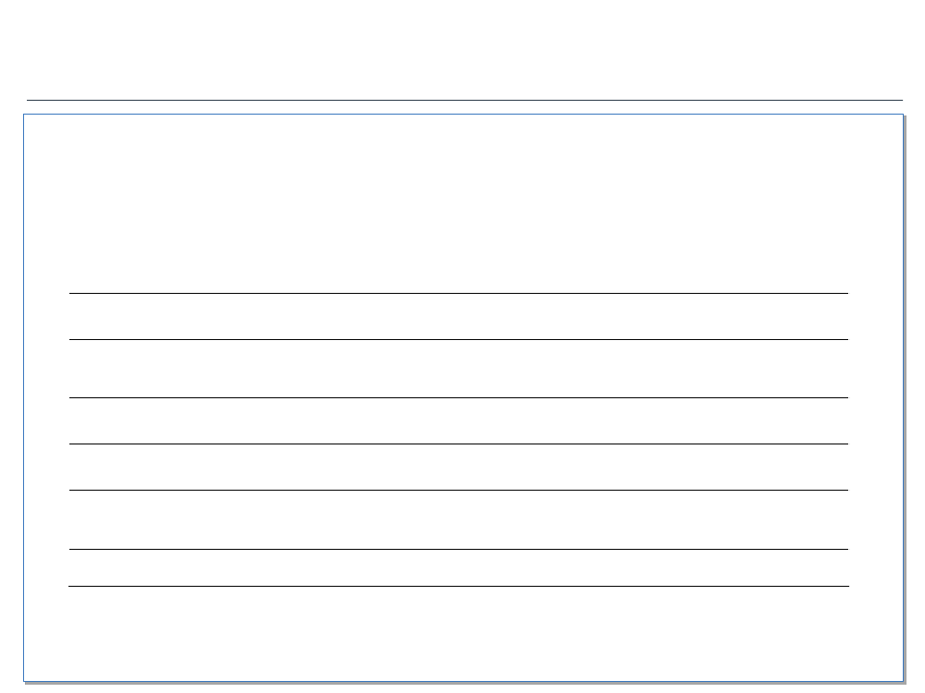Click blank space between fourth and fifth lines
Image resolution: width=925 pixels, height=693 pixels.
tap(459, 467)
